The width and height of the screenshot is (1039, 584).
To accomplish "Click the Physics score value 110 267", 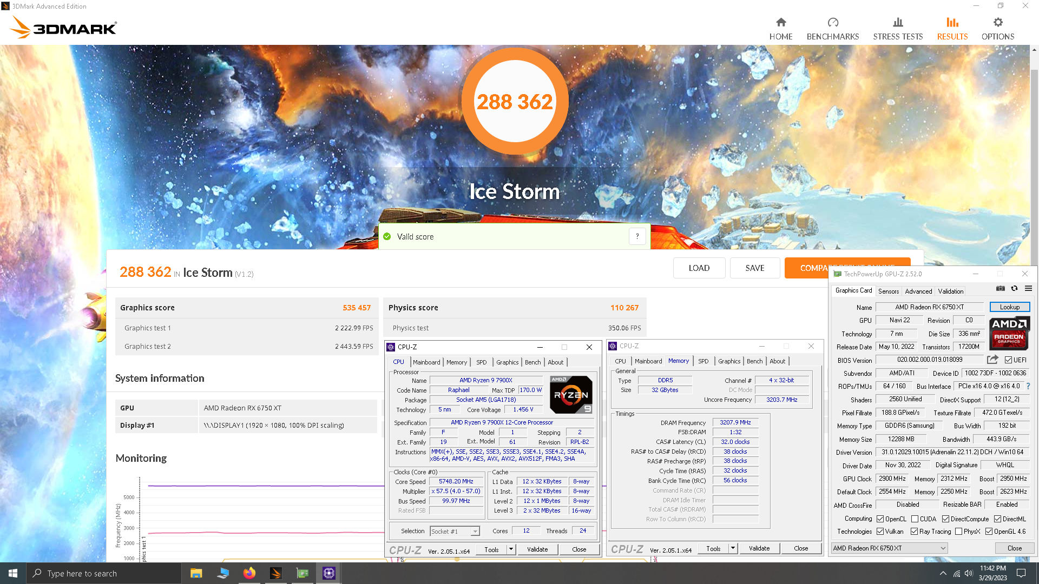I will point(624,308).
